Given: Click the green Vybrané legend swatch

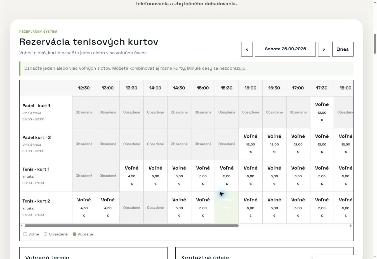Looking at the screenshot, I should pyautogui.click(x=74, y=234).
